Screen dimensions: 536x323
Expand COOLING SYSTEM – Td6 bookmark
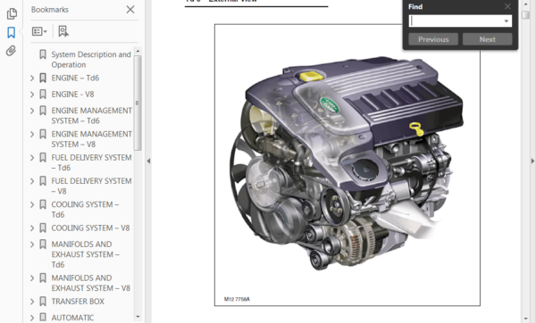coord(32,204)
